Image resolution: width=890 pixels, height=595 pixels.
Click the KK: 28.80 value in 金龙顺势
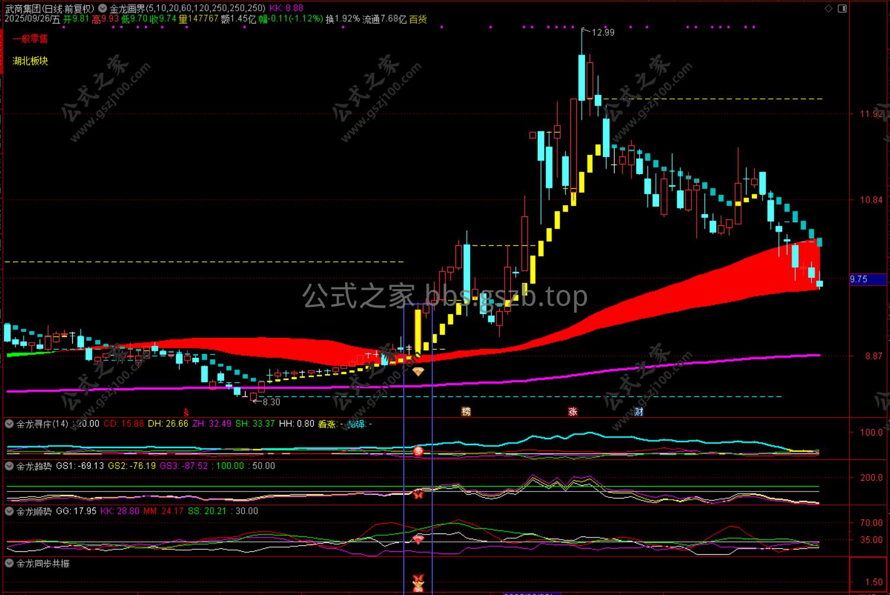click(x=120, y=511)
